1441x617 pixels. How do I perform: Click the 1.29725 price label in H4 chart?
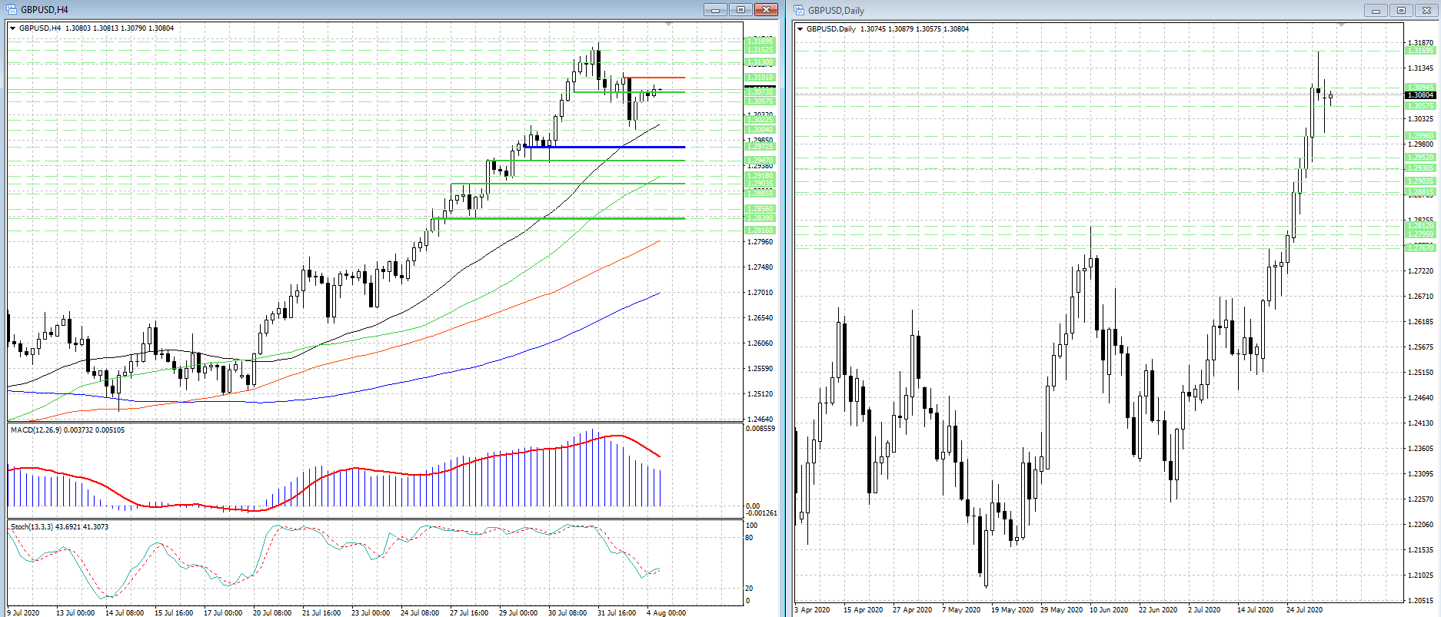pyautogui.click(x=760, y=147)
